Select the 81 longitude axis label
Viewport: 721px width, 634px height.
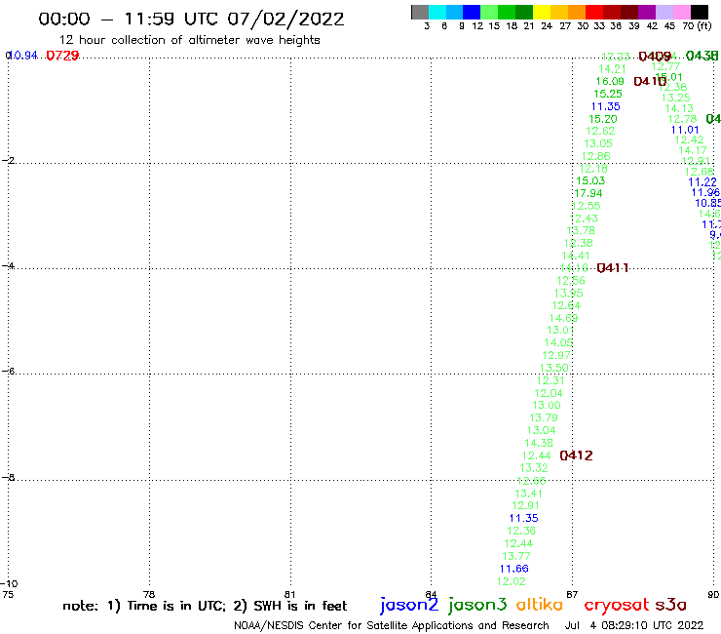pos(289,594)
